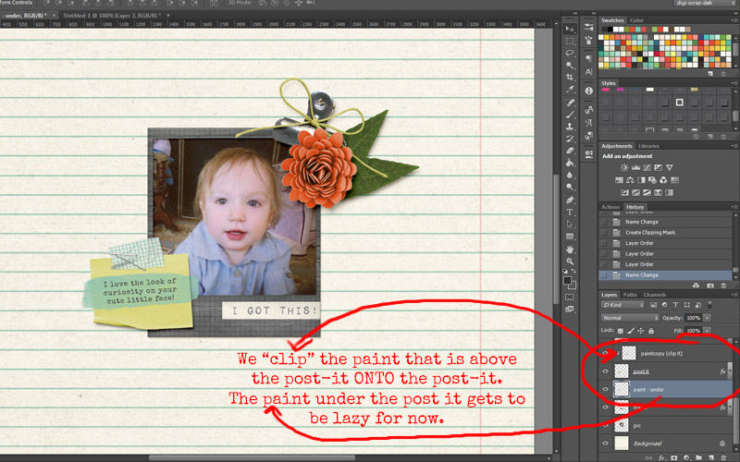This screenshot has height=462, width=740.
Task: Select the History Brush tool
Action: (x=570, y=139)
